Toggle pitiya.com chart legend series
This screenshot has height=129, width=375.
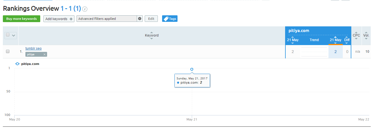[27, 64]
